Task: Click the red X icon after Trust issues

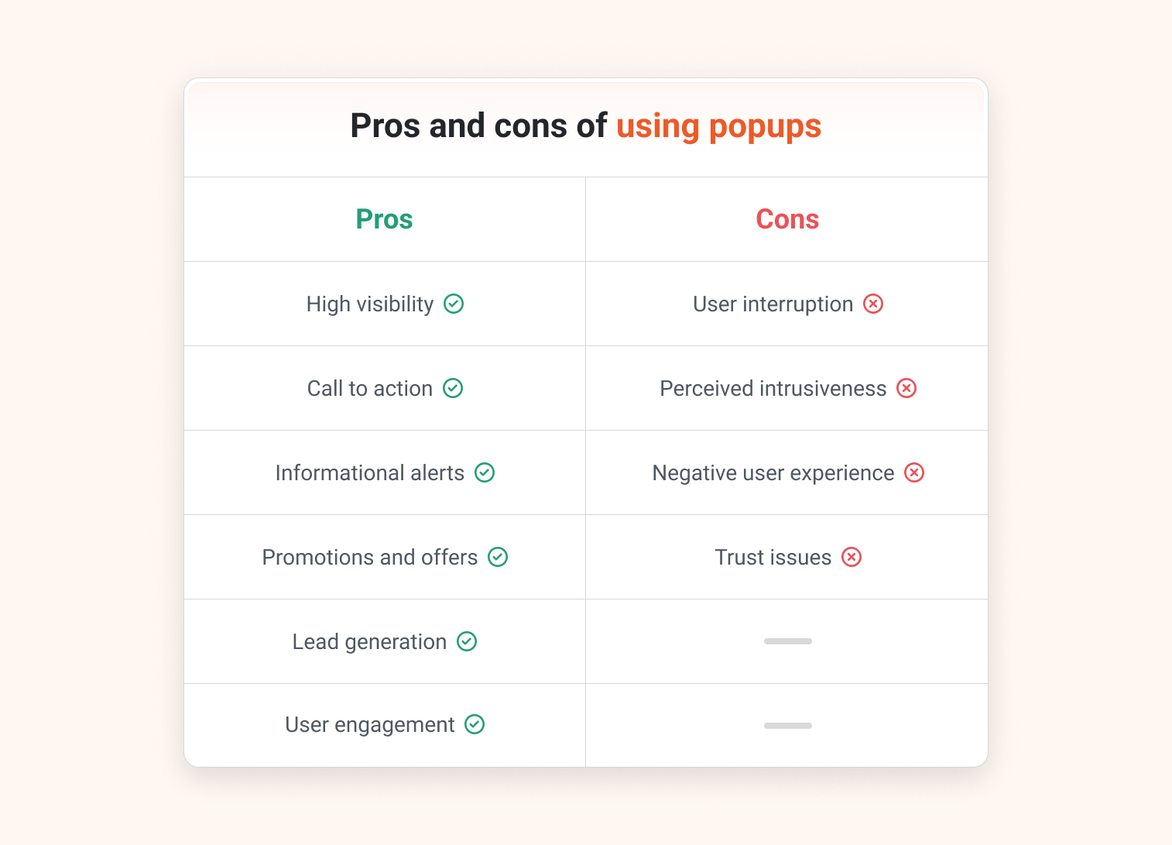Action: pos(852,558)
